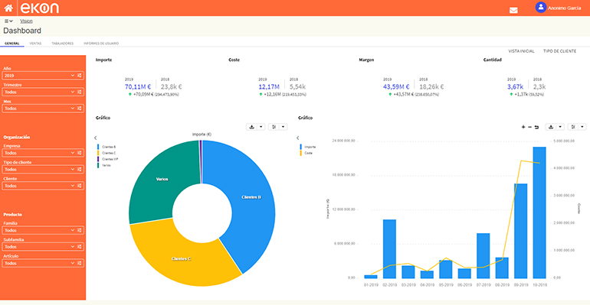The width and height of the screenshot is (590, 305).
Task: Change donut chart type via chart icon
Action: coord(274,127)
